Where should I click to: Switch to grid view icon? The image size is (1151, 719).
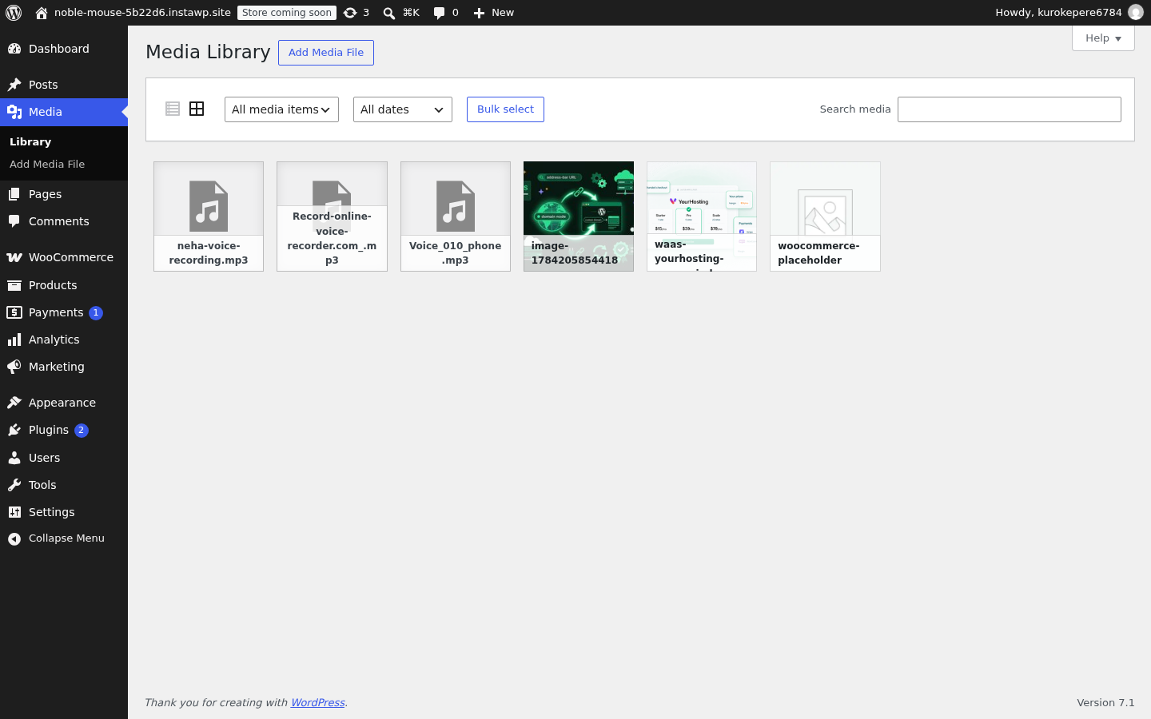coord(197,109)
